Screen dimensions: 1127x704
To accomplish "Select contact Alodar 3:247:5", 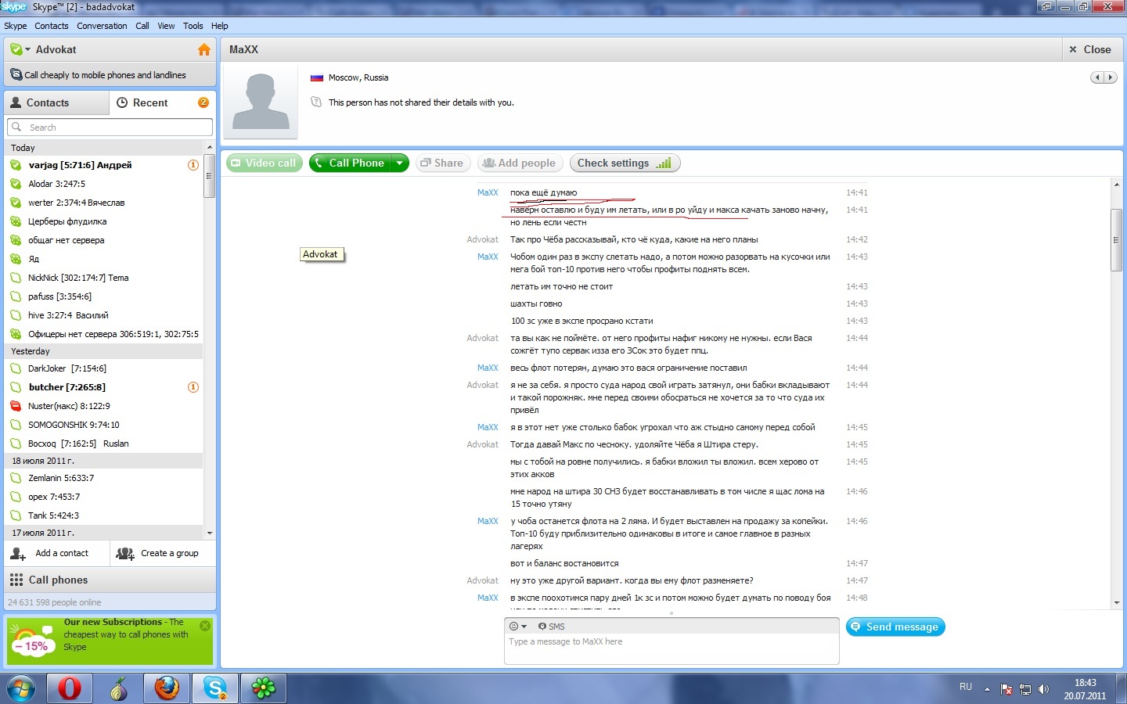I will point(104,184).
